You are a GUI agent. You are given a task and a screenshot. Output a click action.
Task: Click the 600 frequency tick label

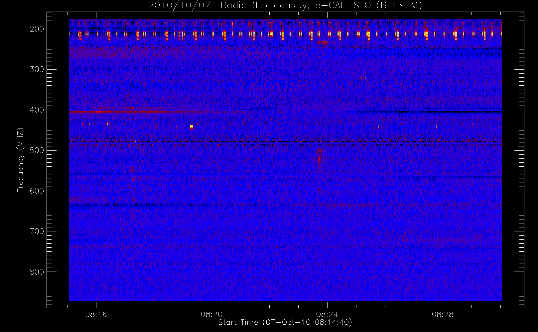[37, 191]
